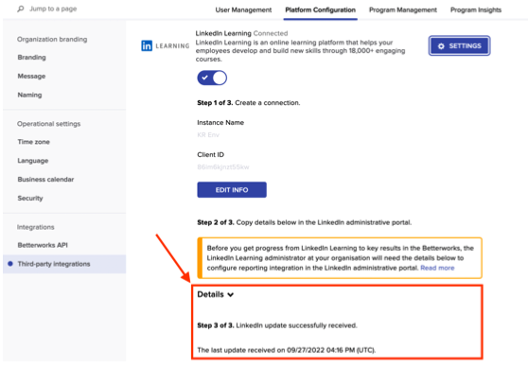
Task: Click the Connected status label
Action: [271, 33]
